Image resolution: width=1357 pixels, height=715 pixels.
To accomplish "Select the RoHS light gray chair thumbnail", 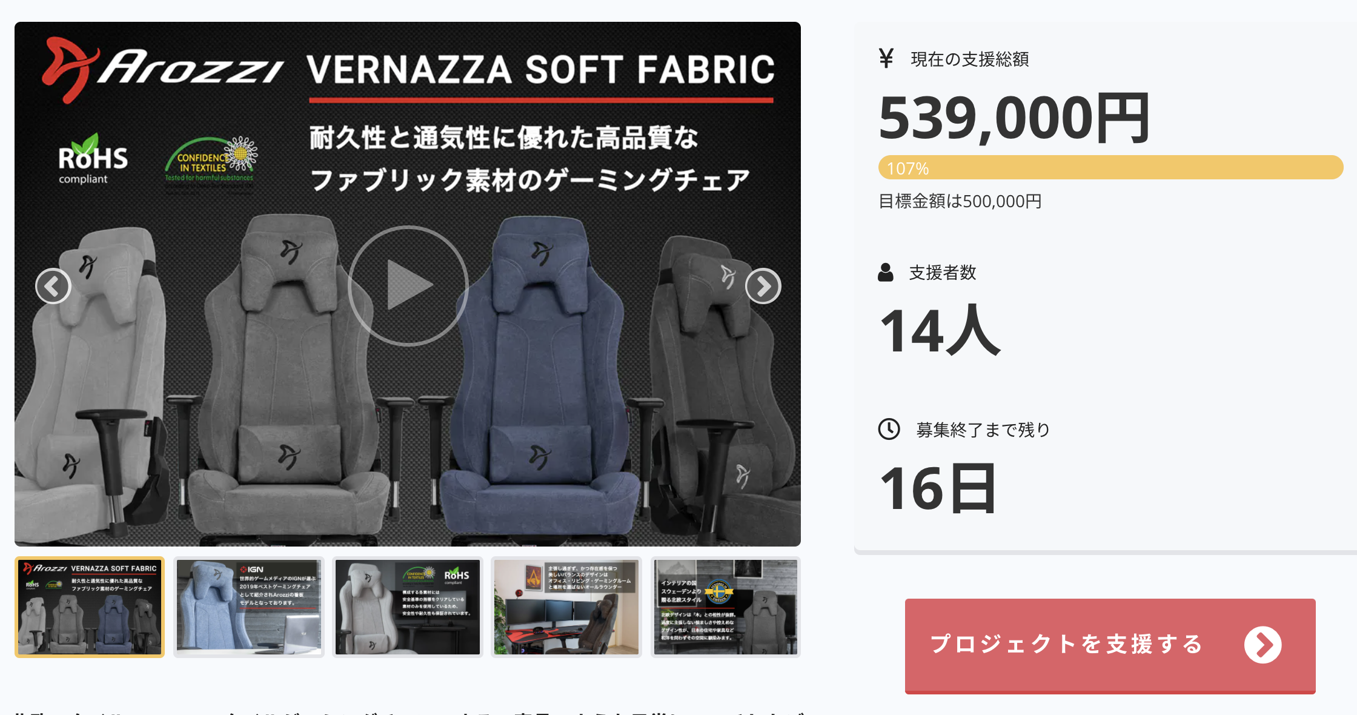I will click(x=408, y=607).
